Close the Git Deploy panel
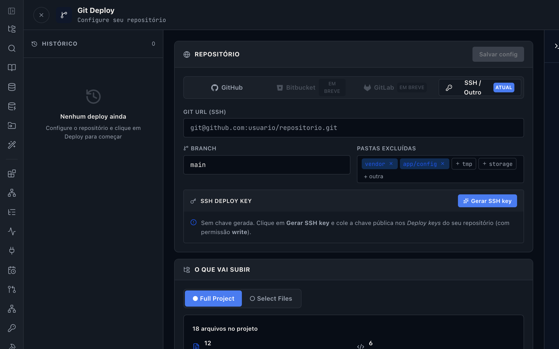The width and height of the screenshot is (559, 349). pyautogui.click(x=41, y=15)
